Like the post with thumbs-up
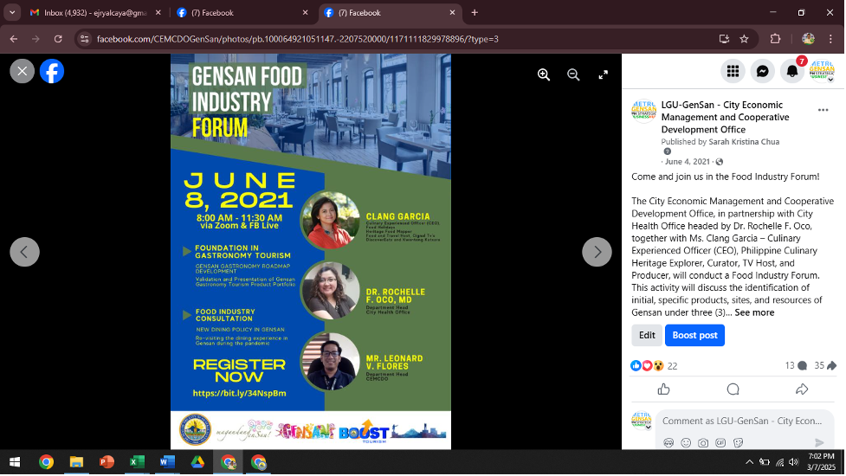The image size is (846, 476). coord(664,389)
